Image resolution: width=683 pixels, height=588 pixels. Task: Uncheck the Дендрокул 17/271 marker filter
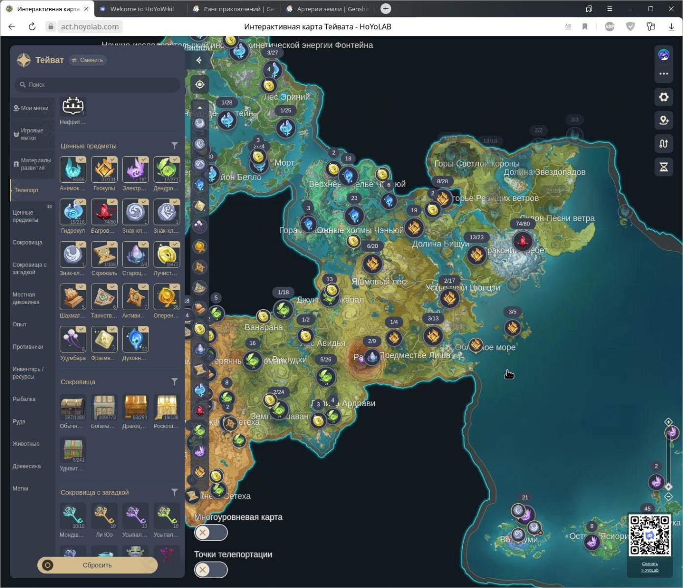click(x=166, y=170)
